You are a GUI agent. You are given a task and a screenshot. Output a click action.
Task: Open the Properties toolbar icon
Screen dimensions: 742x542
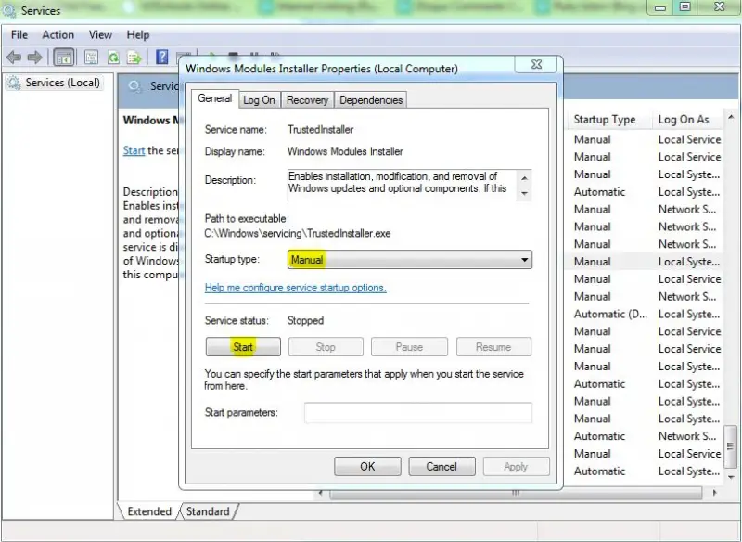point(91,58)
